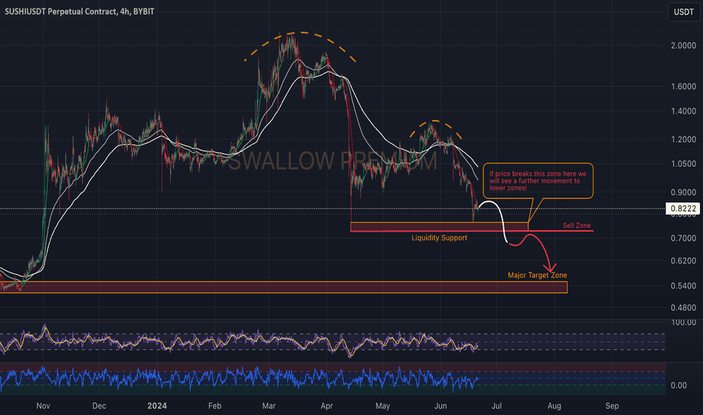Select the Liquidity Support text label
Viewport: 703px width, 415px height.
(x=439, y=238)
